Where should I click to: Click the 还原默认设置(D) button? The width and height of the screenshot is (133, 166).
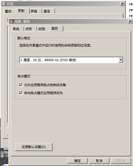pyautogui.click(x=34, y=147)
